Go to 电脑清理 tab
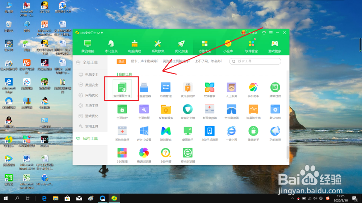362x203 pixels. pyautogui.click(x=135, y=47)
